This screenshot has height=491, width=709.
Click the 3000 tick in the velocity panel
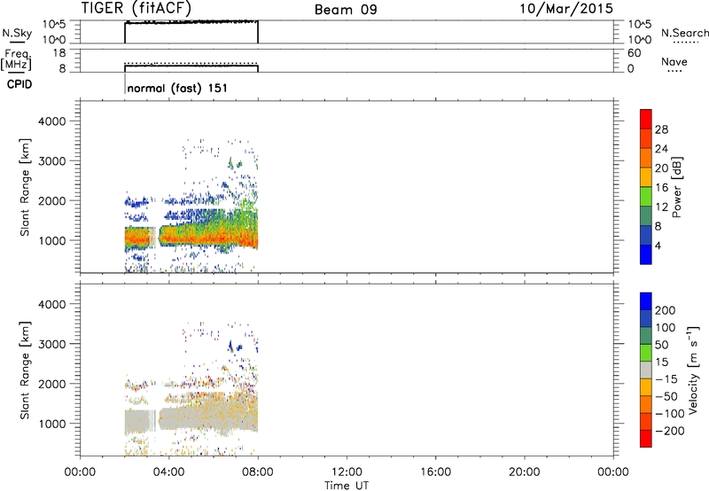click(51, 344)
